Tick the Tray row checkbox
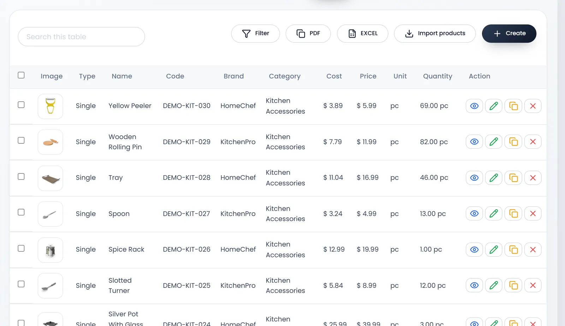 21,177
